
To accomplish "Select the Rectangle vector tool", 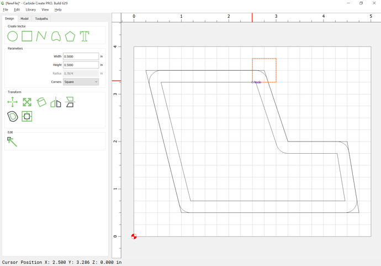I will pyautogui.click(x=27, y=36).
